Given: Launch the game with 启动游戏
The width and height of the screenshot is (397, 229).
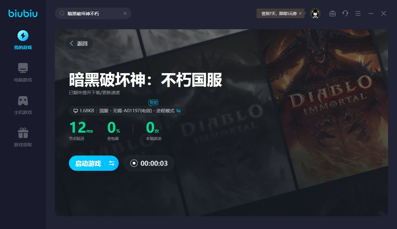Looking at the screenshot, I should [88, 163].
